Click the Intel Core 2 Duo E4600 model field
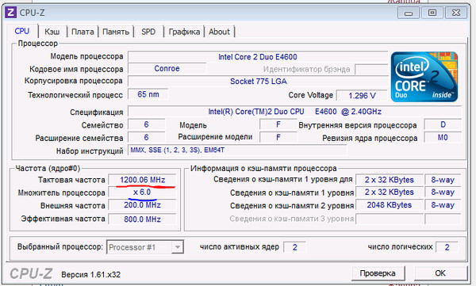The height and width of the screenshot is (286, 476). click(258, 57)
